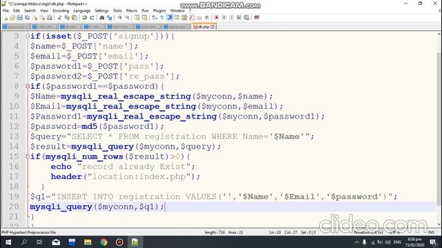The width and height of the screenshot is (442, 248).
Task: Click the 'record already Exist' echo line
Action: pos(123,167)
